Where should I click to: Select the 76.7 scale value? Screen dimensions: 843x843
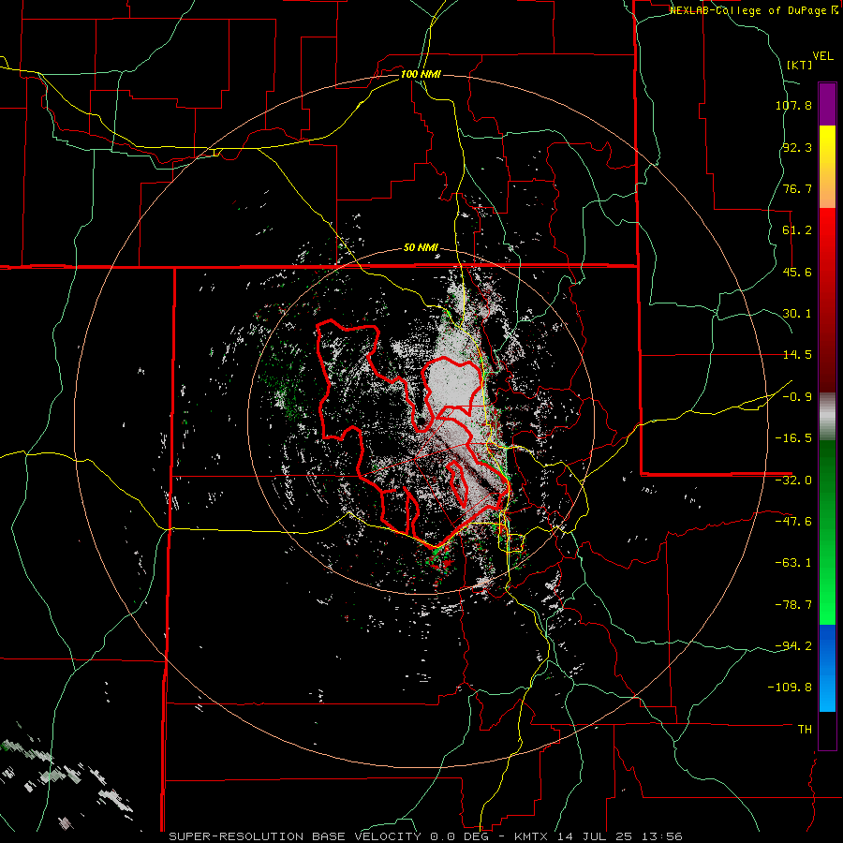tap(797, 188)
